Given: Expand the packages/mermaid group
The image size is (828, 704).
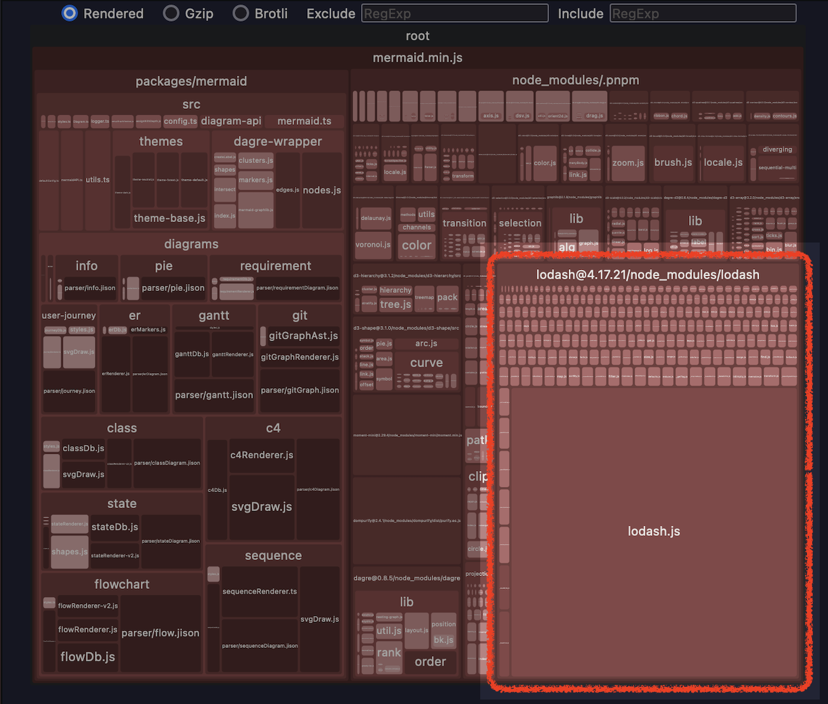Looking at the screenshot, I should pos(191,81).
